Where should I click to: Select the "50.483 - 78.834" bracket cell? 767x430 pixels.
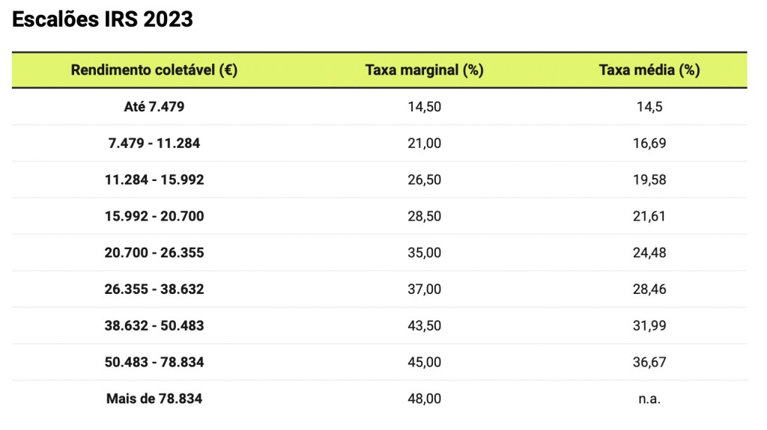click(x=154, y=363)
